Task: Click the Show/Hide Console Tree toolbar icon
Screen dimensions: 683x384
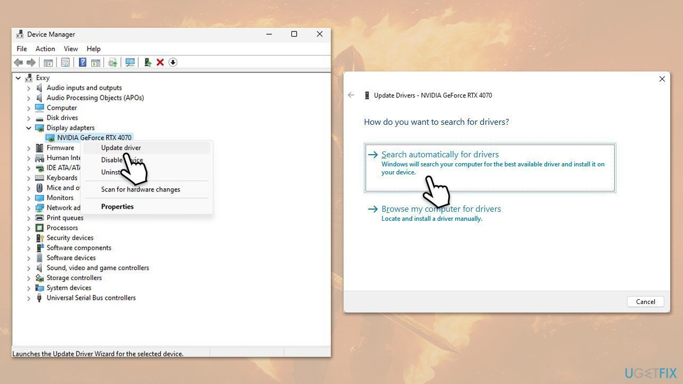Action: [x=48, y=62]
